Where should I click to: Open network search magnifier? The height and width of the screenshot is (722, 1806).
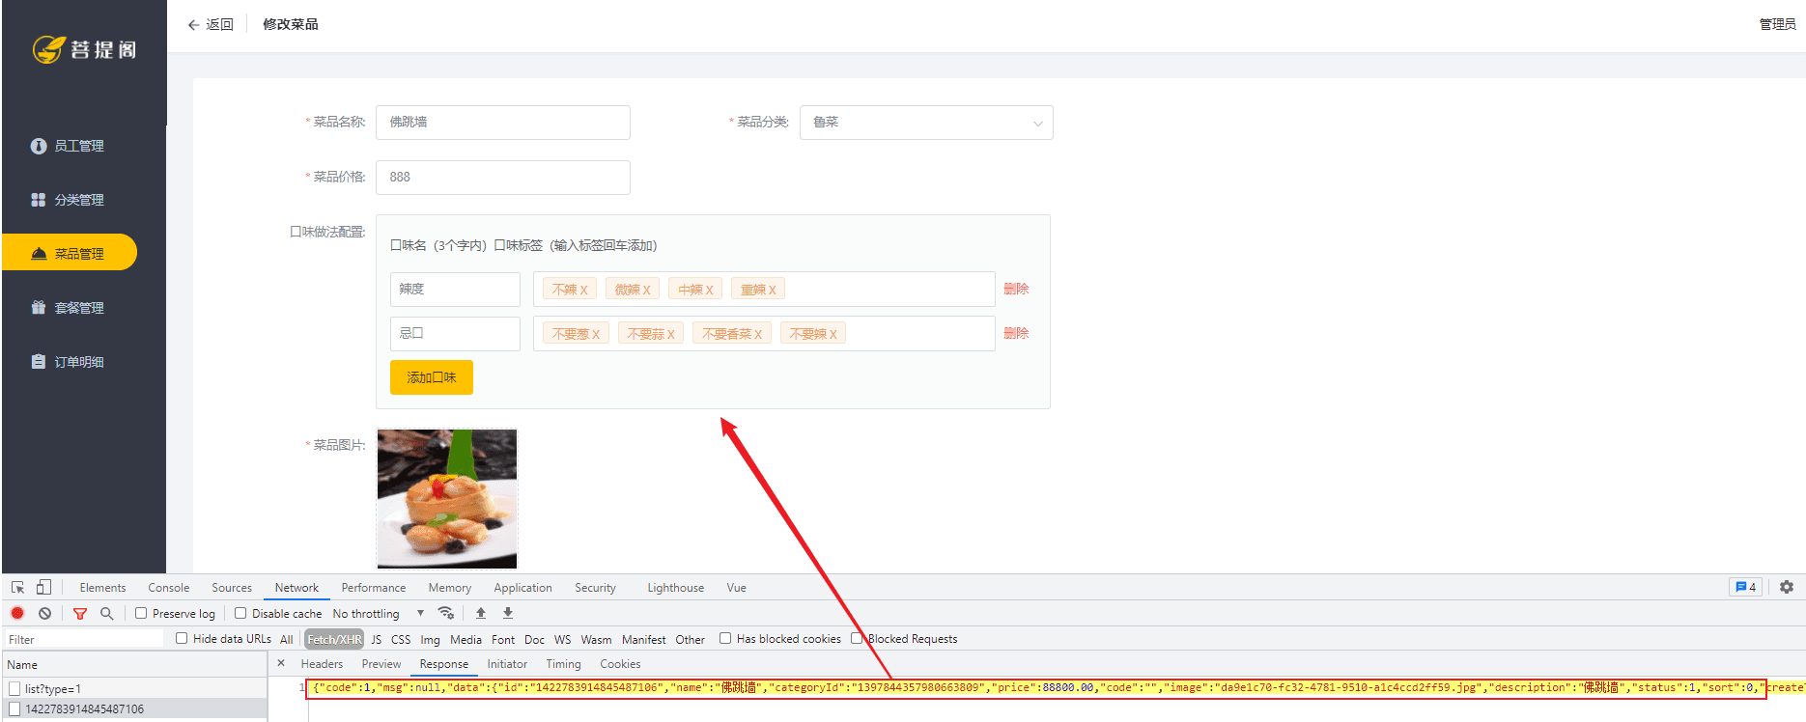(x=107, y=613)
